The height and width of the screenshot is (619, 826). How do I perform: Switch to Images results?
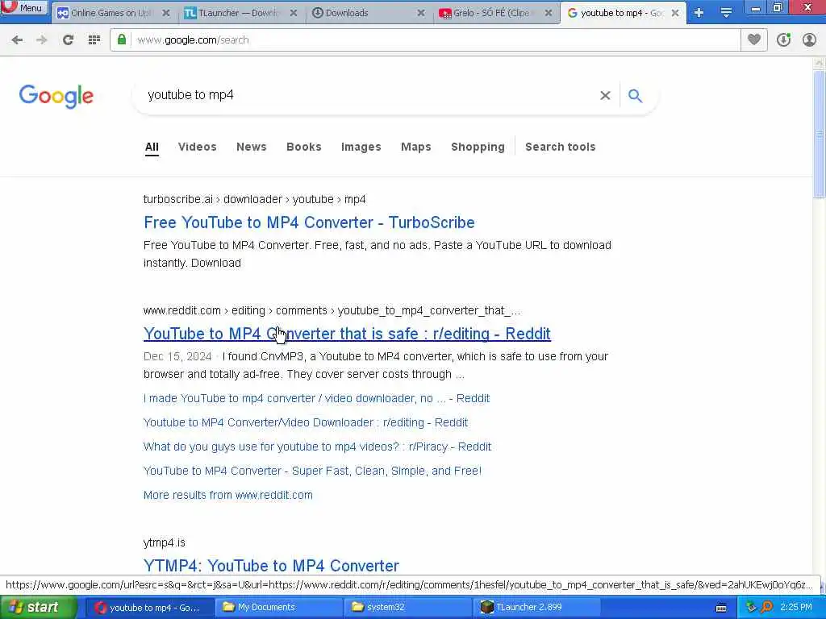click(361, 147)
